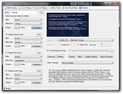This screenshot has width=123, height=94.
Task: Open Bible Book dropdown showing Genesis
Action: click(x=28, y=42)
